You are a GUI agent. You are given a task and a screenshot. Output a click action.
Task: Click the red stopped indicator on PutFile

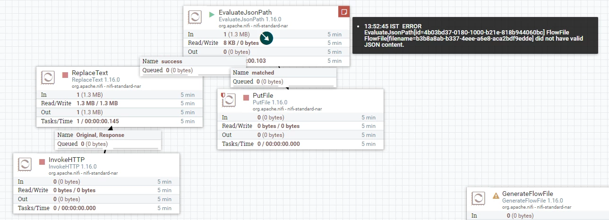point(246,98)
